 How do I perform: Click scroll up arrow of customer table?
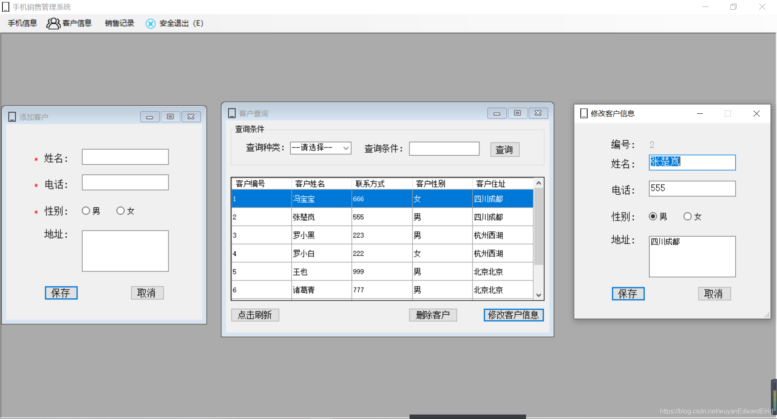point(539,183)
